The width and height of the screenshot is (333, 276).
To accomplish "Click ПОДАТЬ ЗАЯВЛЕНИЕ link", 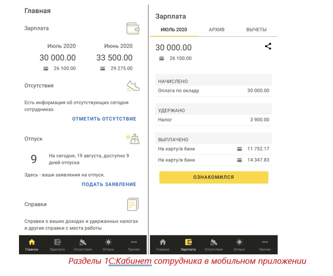I will coord(109,184).
